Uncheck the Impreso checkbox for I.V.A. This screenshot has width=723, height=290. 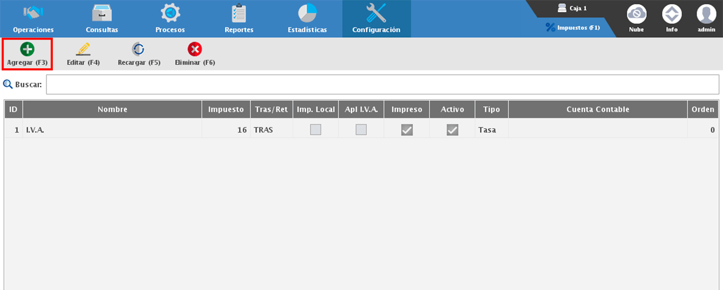point(407,130)
